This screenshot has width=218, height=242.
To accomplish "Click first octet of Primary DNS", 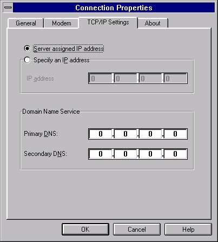I will 101,134.
